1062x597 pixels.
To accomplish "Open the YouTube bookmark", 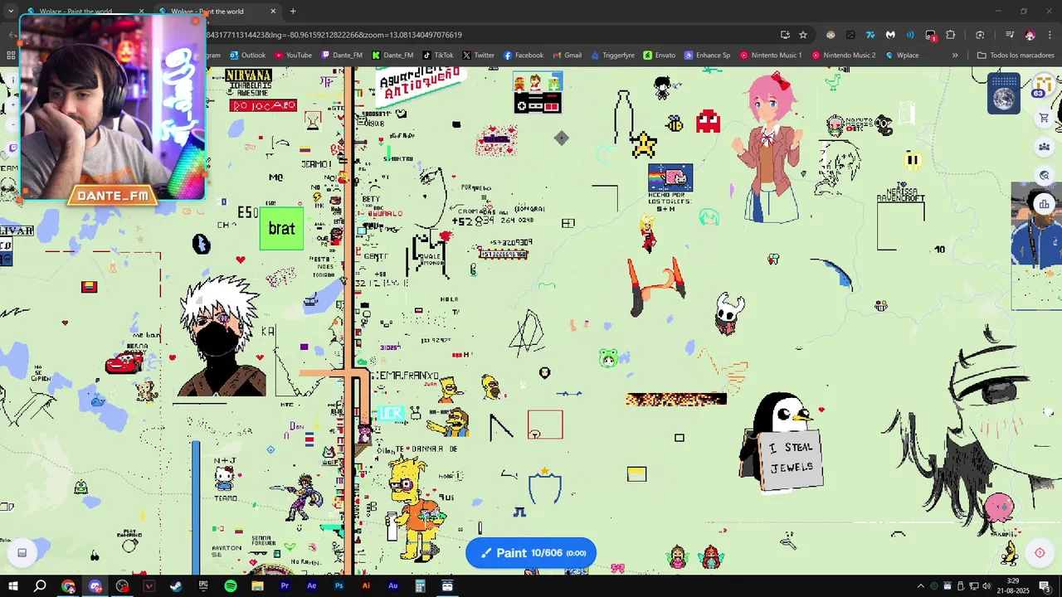I will tap(293, 56).
